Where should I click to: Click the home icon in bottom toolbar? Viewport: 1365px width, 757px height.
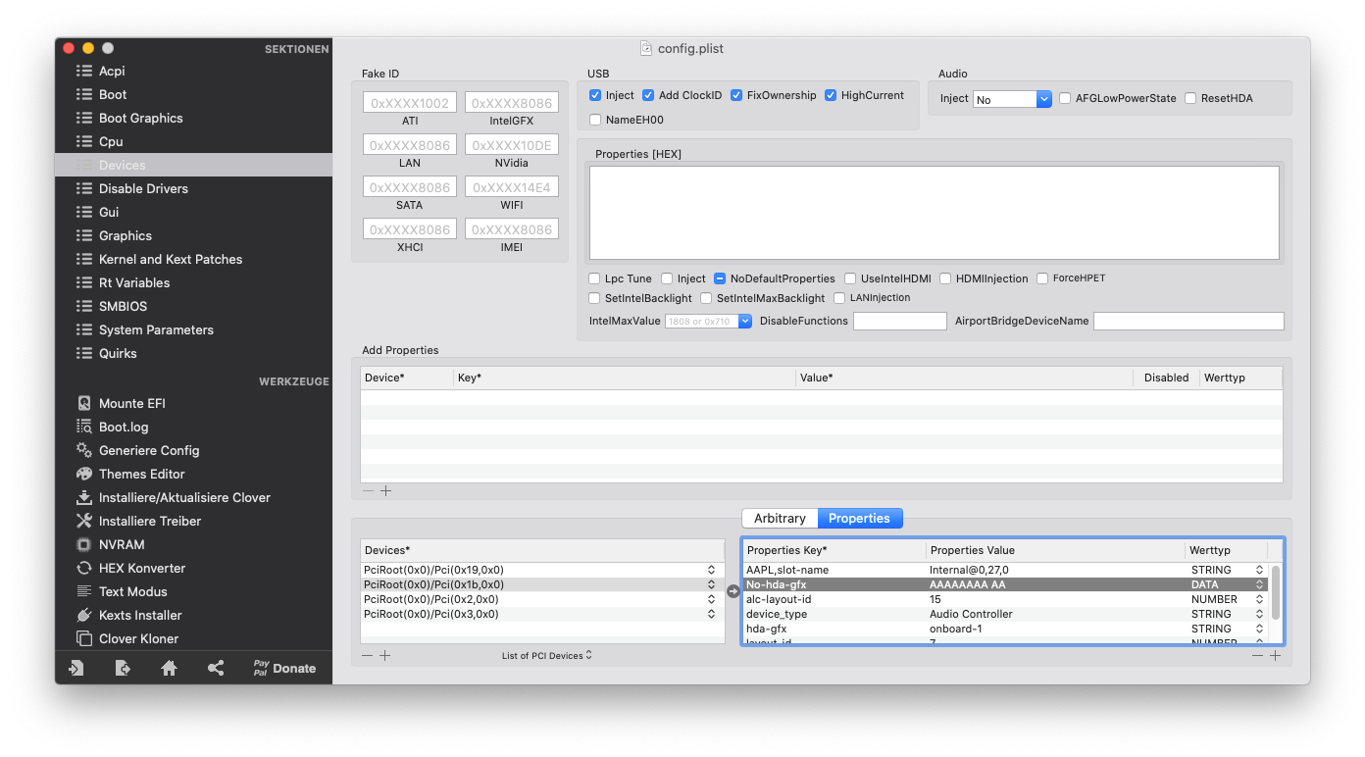[169, 668]
